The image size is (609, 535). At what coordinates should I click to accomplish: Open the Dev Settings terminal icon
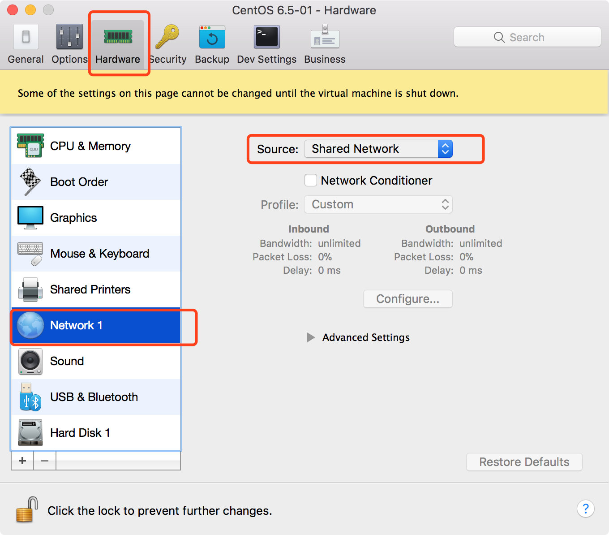[x=267, y=37]
